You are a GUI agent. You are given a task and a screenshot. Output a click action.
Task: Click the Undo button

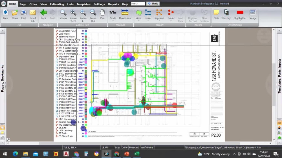click(x=153, y=4)
